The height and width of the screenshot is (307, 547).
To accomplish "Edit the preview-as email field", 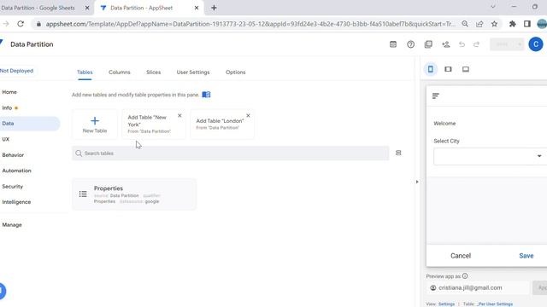I will (478, 288).
